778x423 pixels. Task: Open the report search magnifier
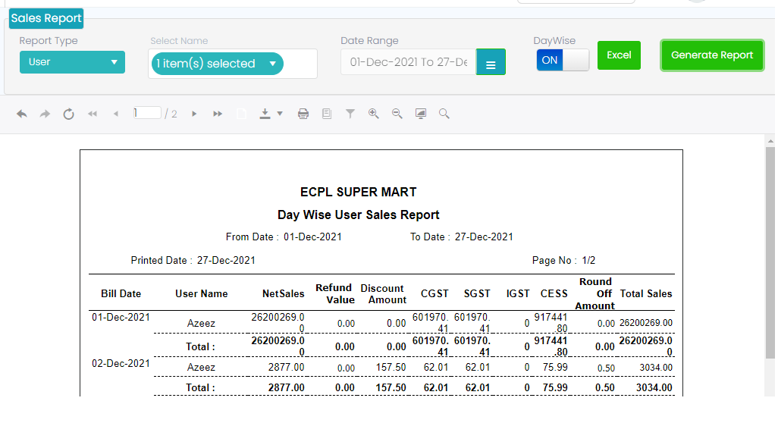tap(444, 114)
